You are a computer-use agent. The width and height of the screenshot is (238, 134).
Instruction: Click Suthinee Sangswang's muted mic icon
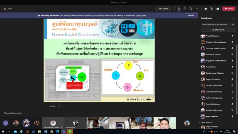(x=232, y=98)
